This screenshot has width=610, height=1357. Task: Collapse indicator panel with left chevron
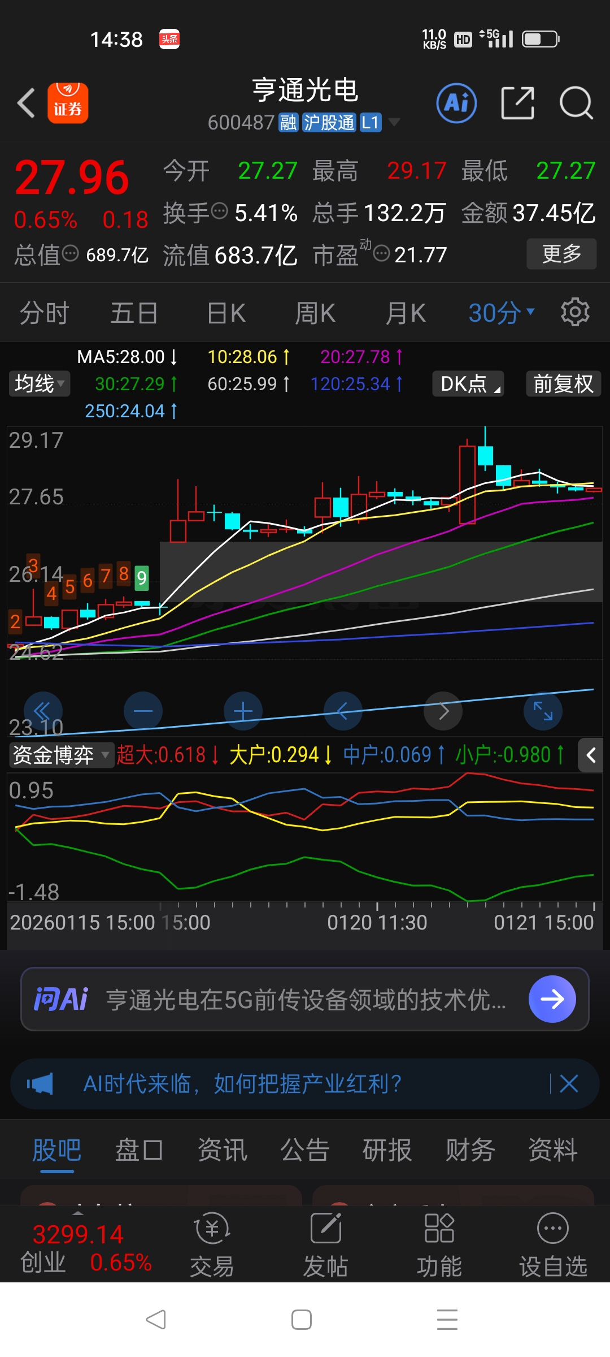point(591,755)
